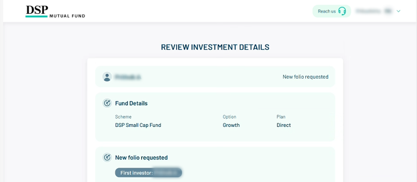This screenshot has width=417, height=182.
Task: Click the DSP Mutual Fund logo
Action: point(55,11)
